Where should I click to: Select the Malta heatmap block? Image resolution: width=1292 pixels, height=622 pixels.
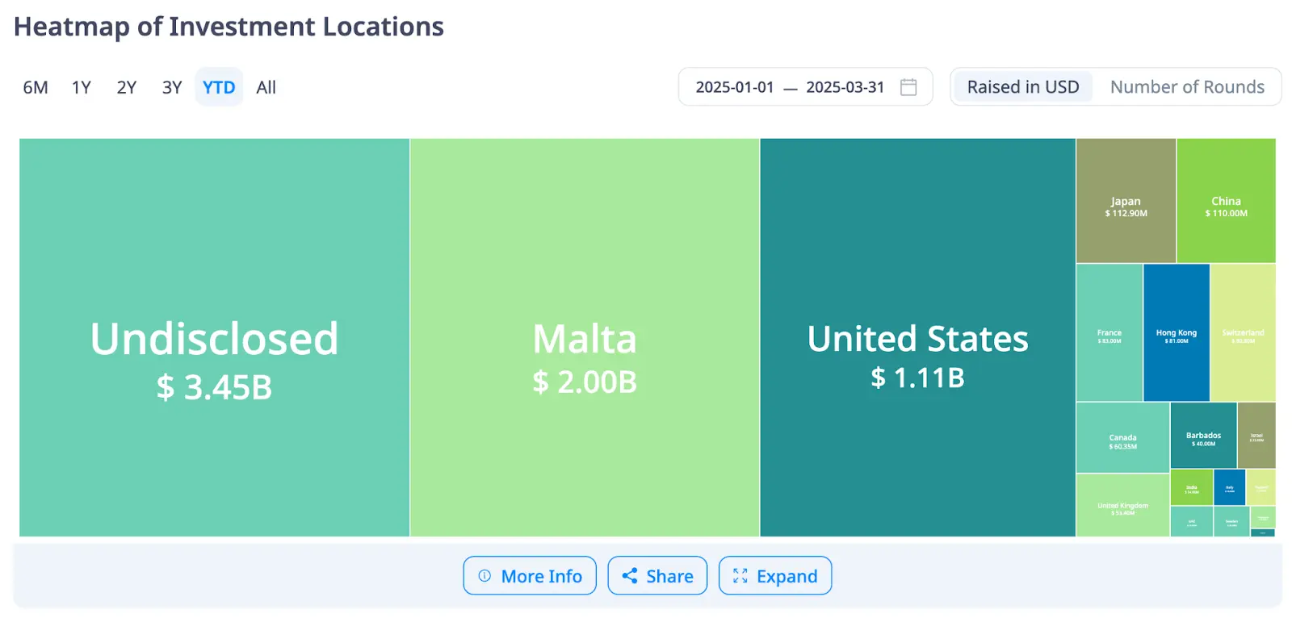(585, 337)
